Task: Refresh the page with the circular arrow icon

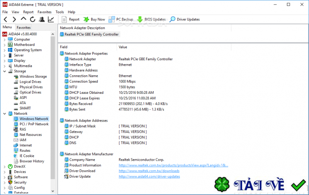Action: point(32,19)
